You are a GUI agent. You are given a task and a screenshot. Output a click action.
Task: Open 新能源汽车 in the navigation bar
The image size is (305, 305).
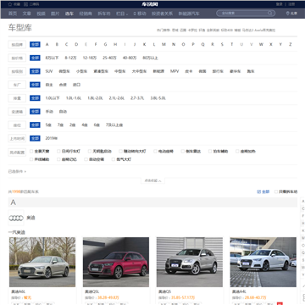pos(189,14)
